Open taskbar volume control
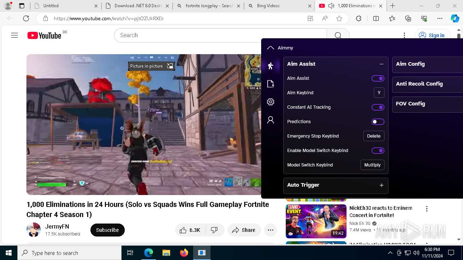The width and height of the screenshot is (463, 260). pos(416,253)
